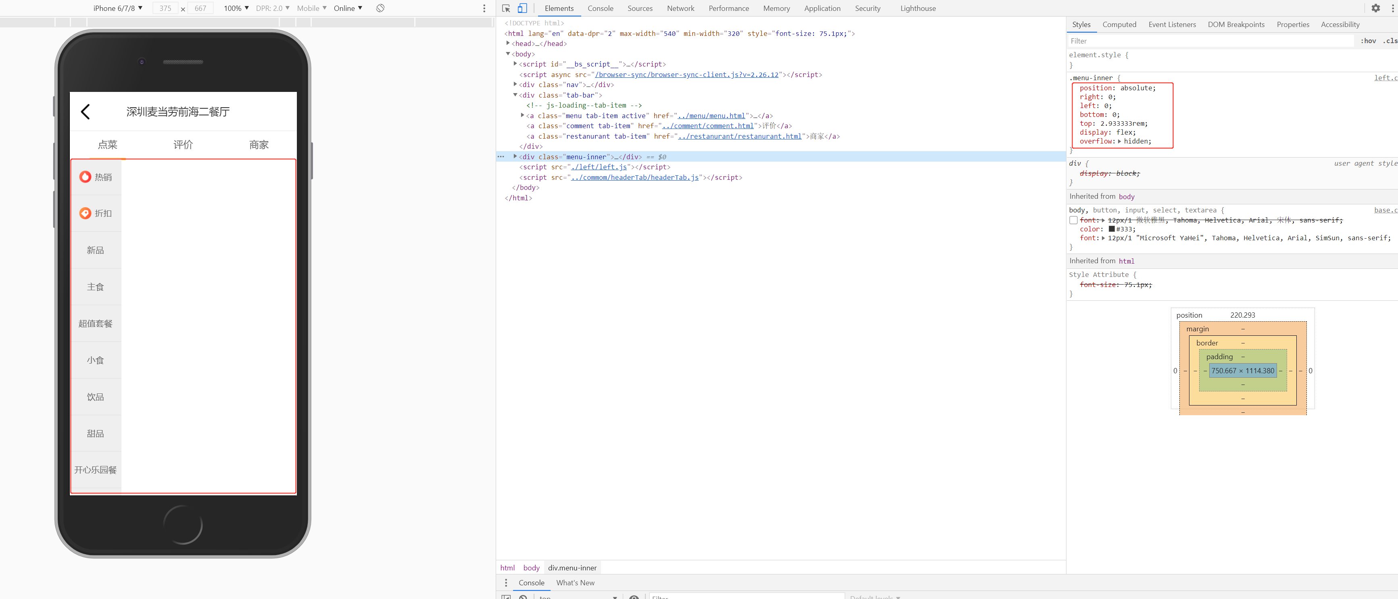Open the restaurant.html href link
This screenshot has height=599, width=1398.
point(739,136)
